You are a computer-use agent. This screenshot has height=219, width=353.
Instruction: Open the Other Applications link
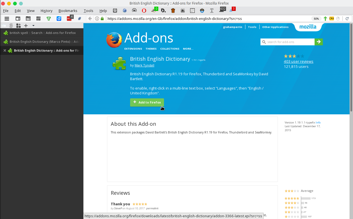(275, 27)
